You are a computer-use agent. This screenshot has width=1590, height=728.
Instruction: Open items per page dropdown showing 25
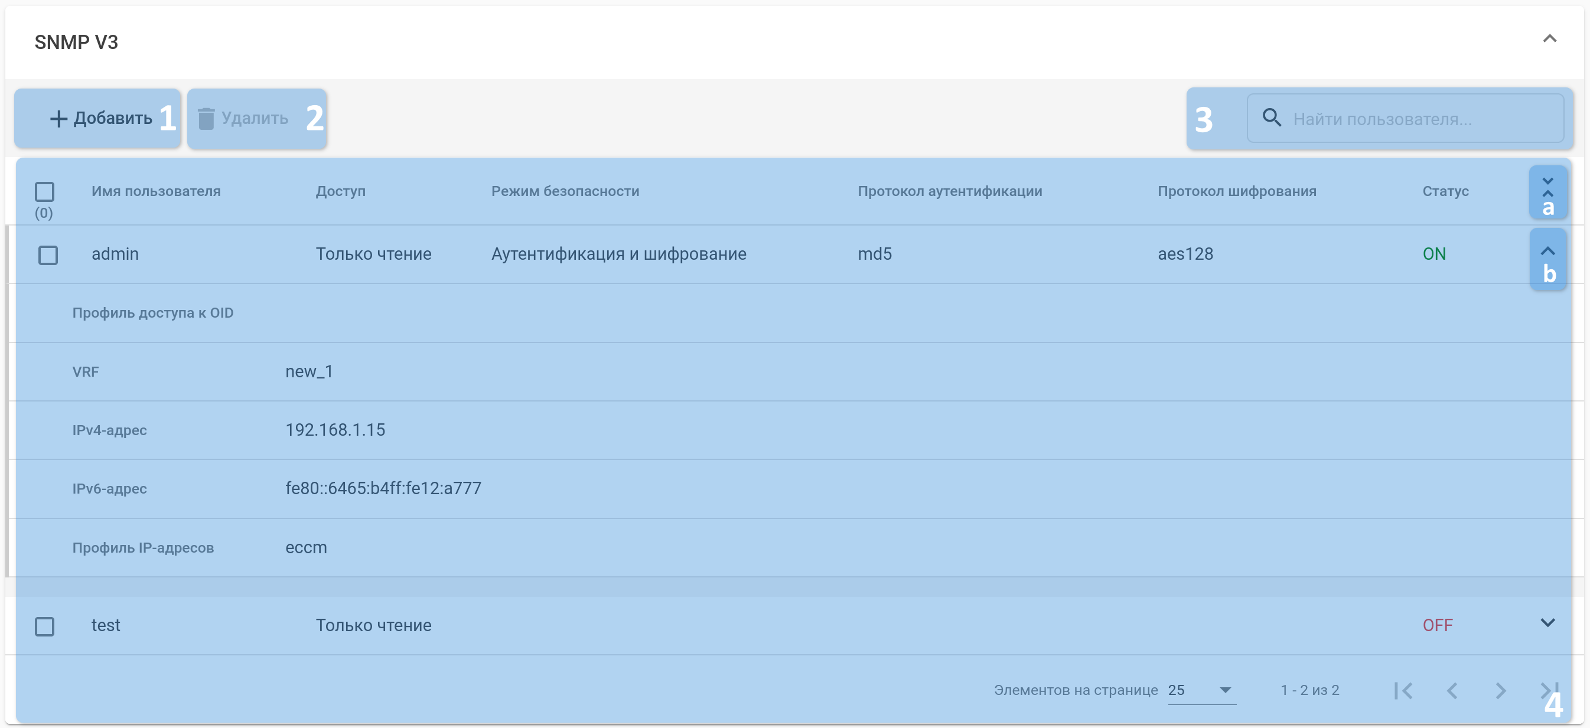pos(1201,690)
